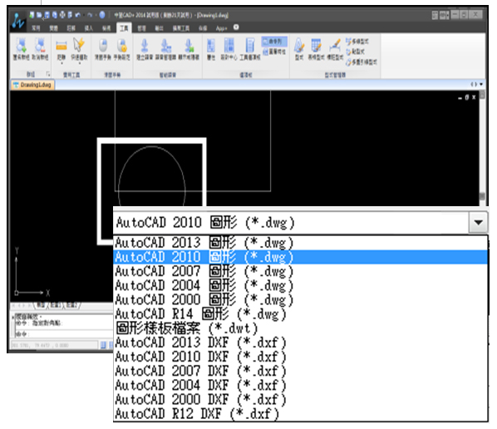Select highlighted AutoCAD 2010 圖形 (*.dwg) entry
The image size is (497, 429).
pyautogui.click(x=300, y=257)
